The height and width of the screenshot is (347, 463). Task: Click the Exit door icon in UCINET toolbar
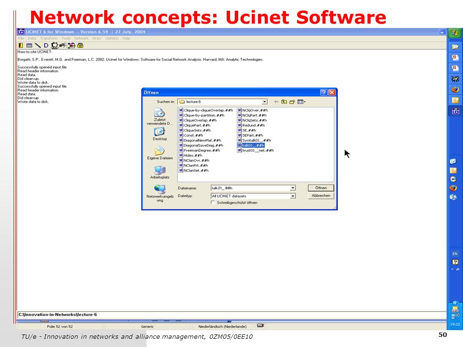(x=21, y=45)
